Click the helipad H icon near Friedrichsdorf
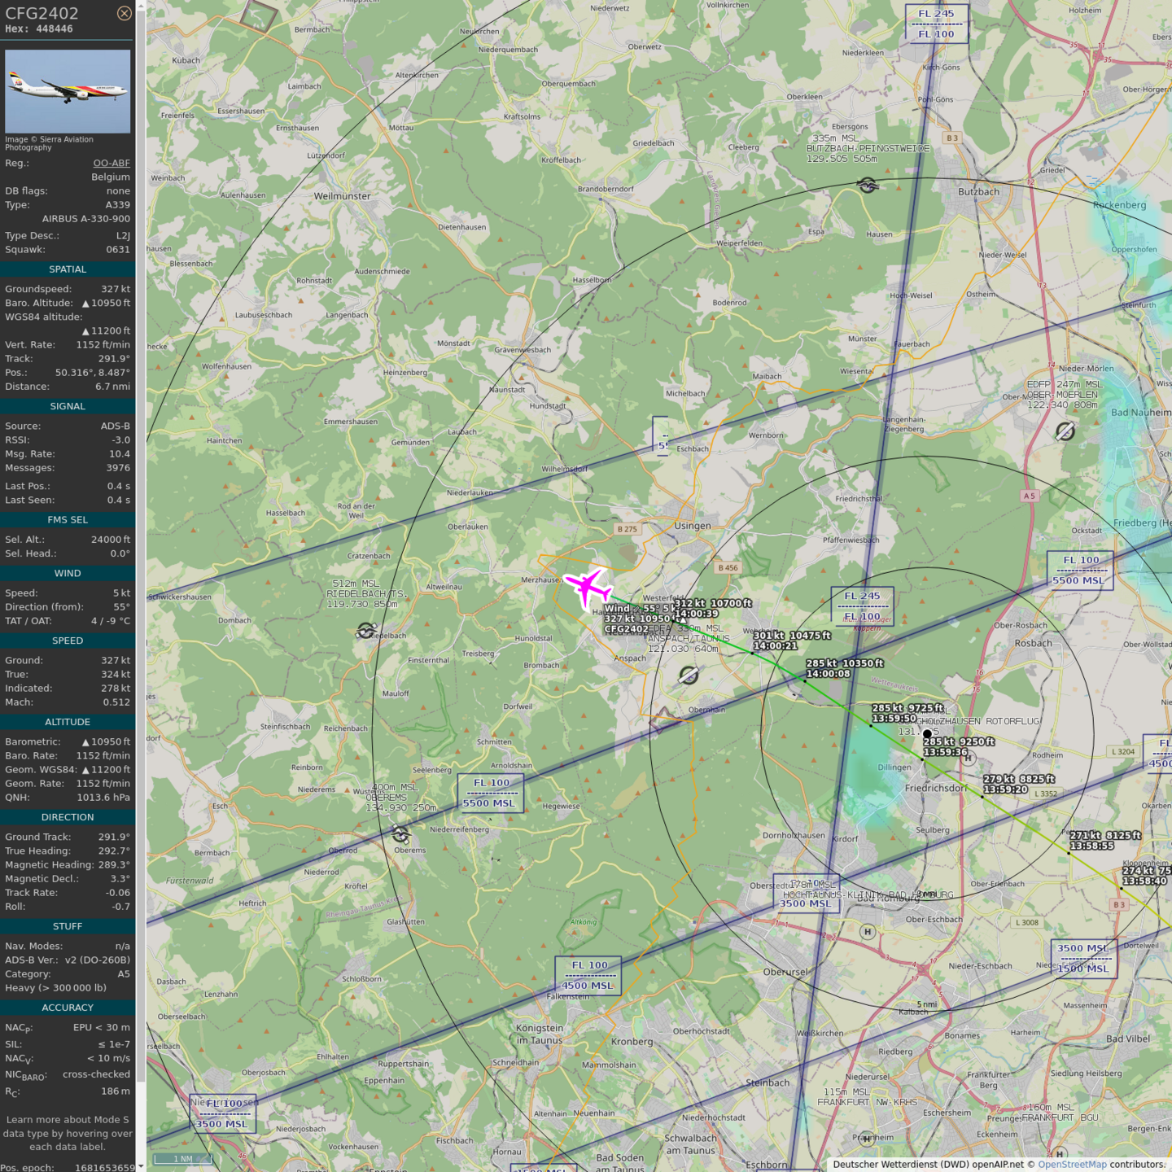Screen dimensions: 1172x1172 tap(968, 759)
